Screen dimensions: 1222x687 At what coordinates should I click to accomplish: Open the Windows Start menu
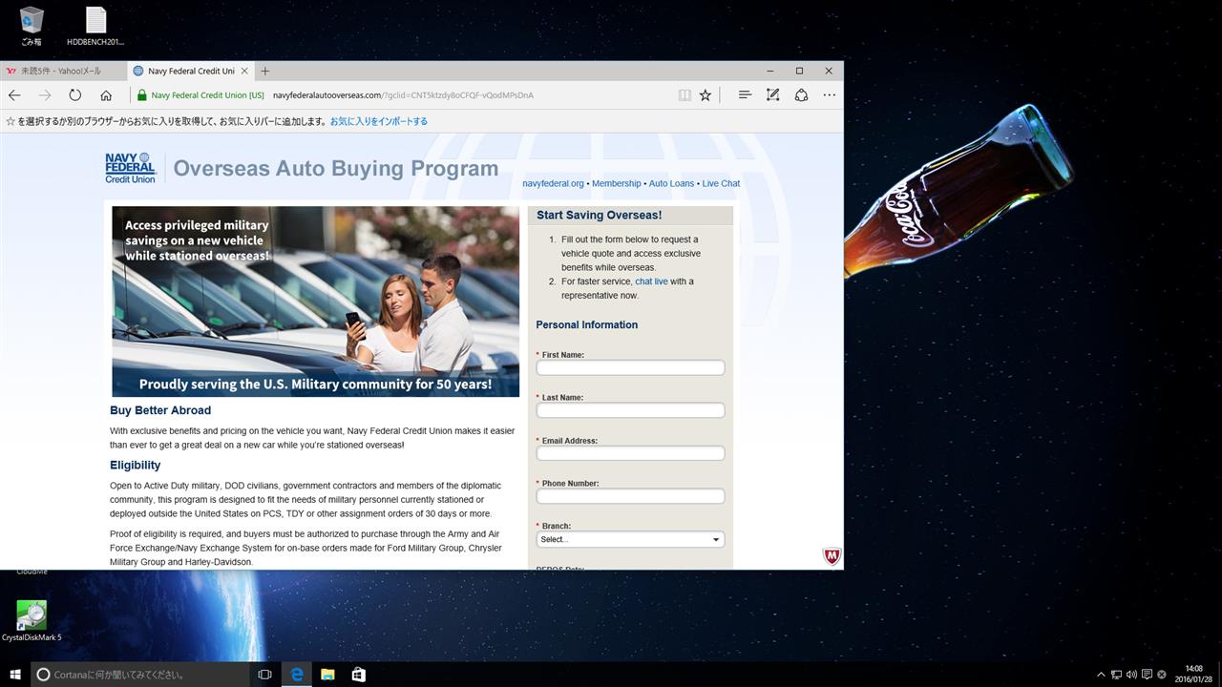point(15,675)
